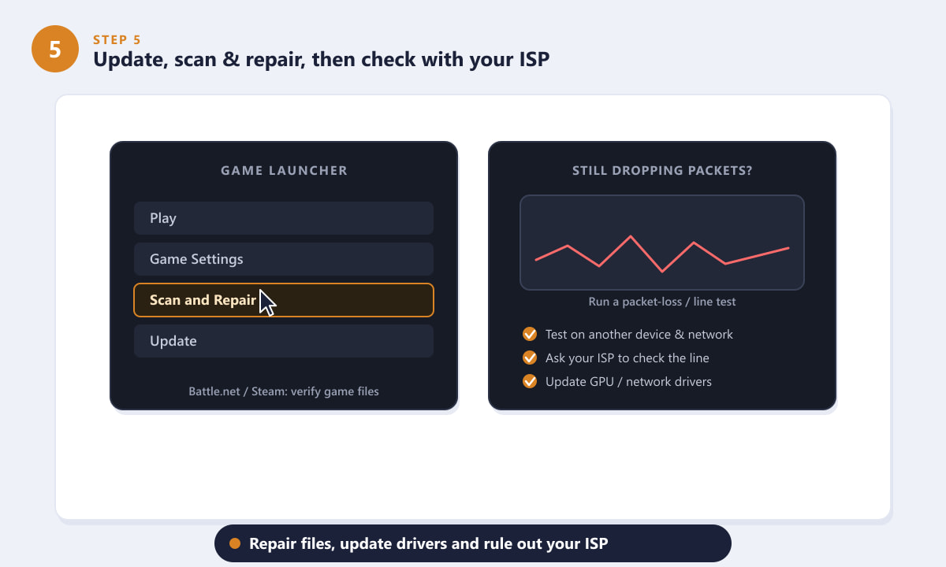Click the Update, scan & repair title
The height and width of the screenshot is (567, 946).
(x=322, y=59)
